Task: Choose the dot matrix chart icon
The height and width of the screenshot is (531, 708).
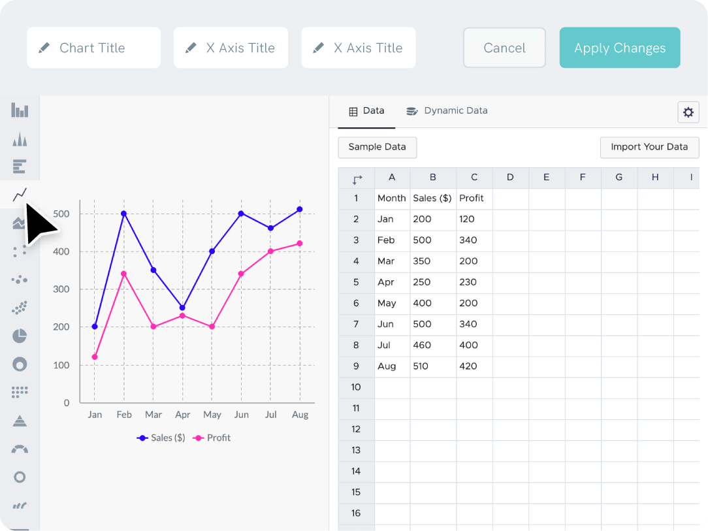Action: coord(20,392)
